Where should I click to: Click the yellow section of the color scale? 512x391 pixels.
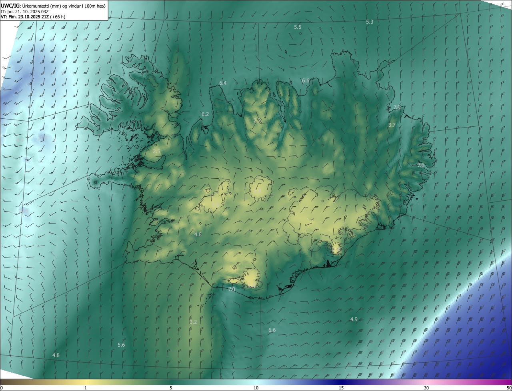[86, 381]
